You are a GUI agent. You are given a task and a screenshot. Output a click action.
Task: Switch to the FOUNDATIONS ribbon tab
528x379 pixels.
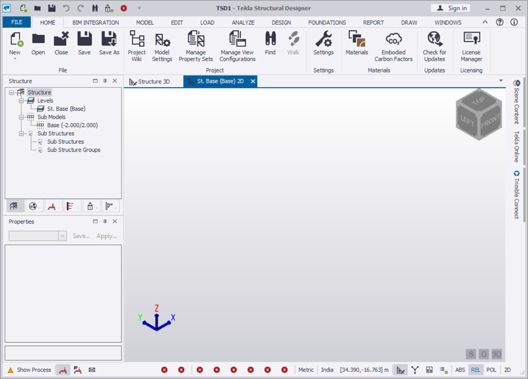(x=327, y=22)
